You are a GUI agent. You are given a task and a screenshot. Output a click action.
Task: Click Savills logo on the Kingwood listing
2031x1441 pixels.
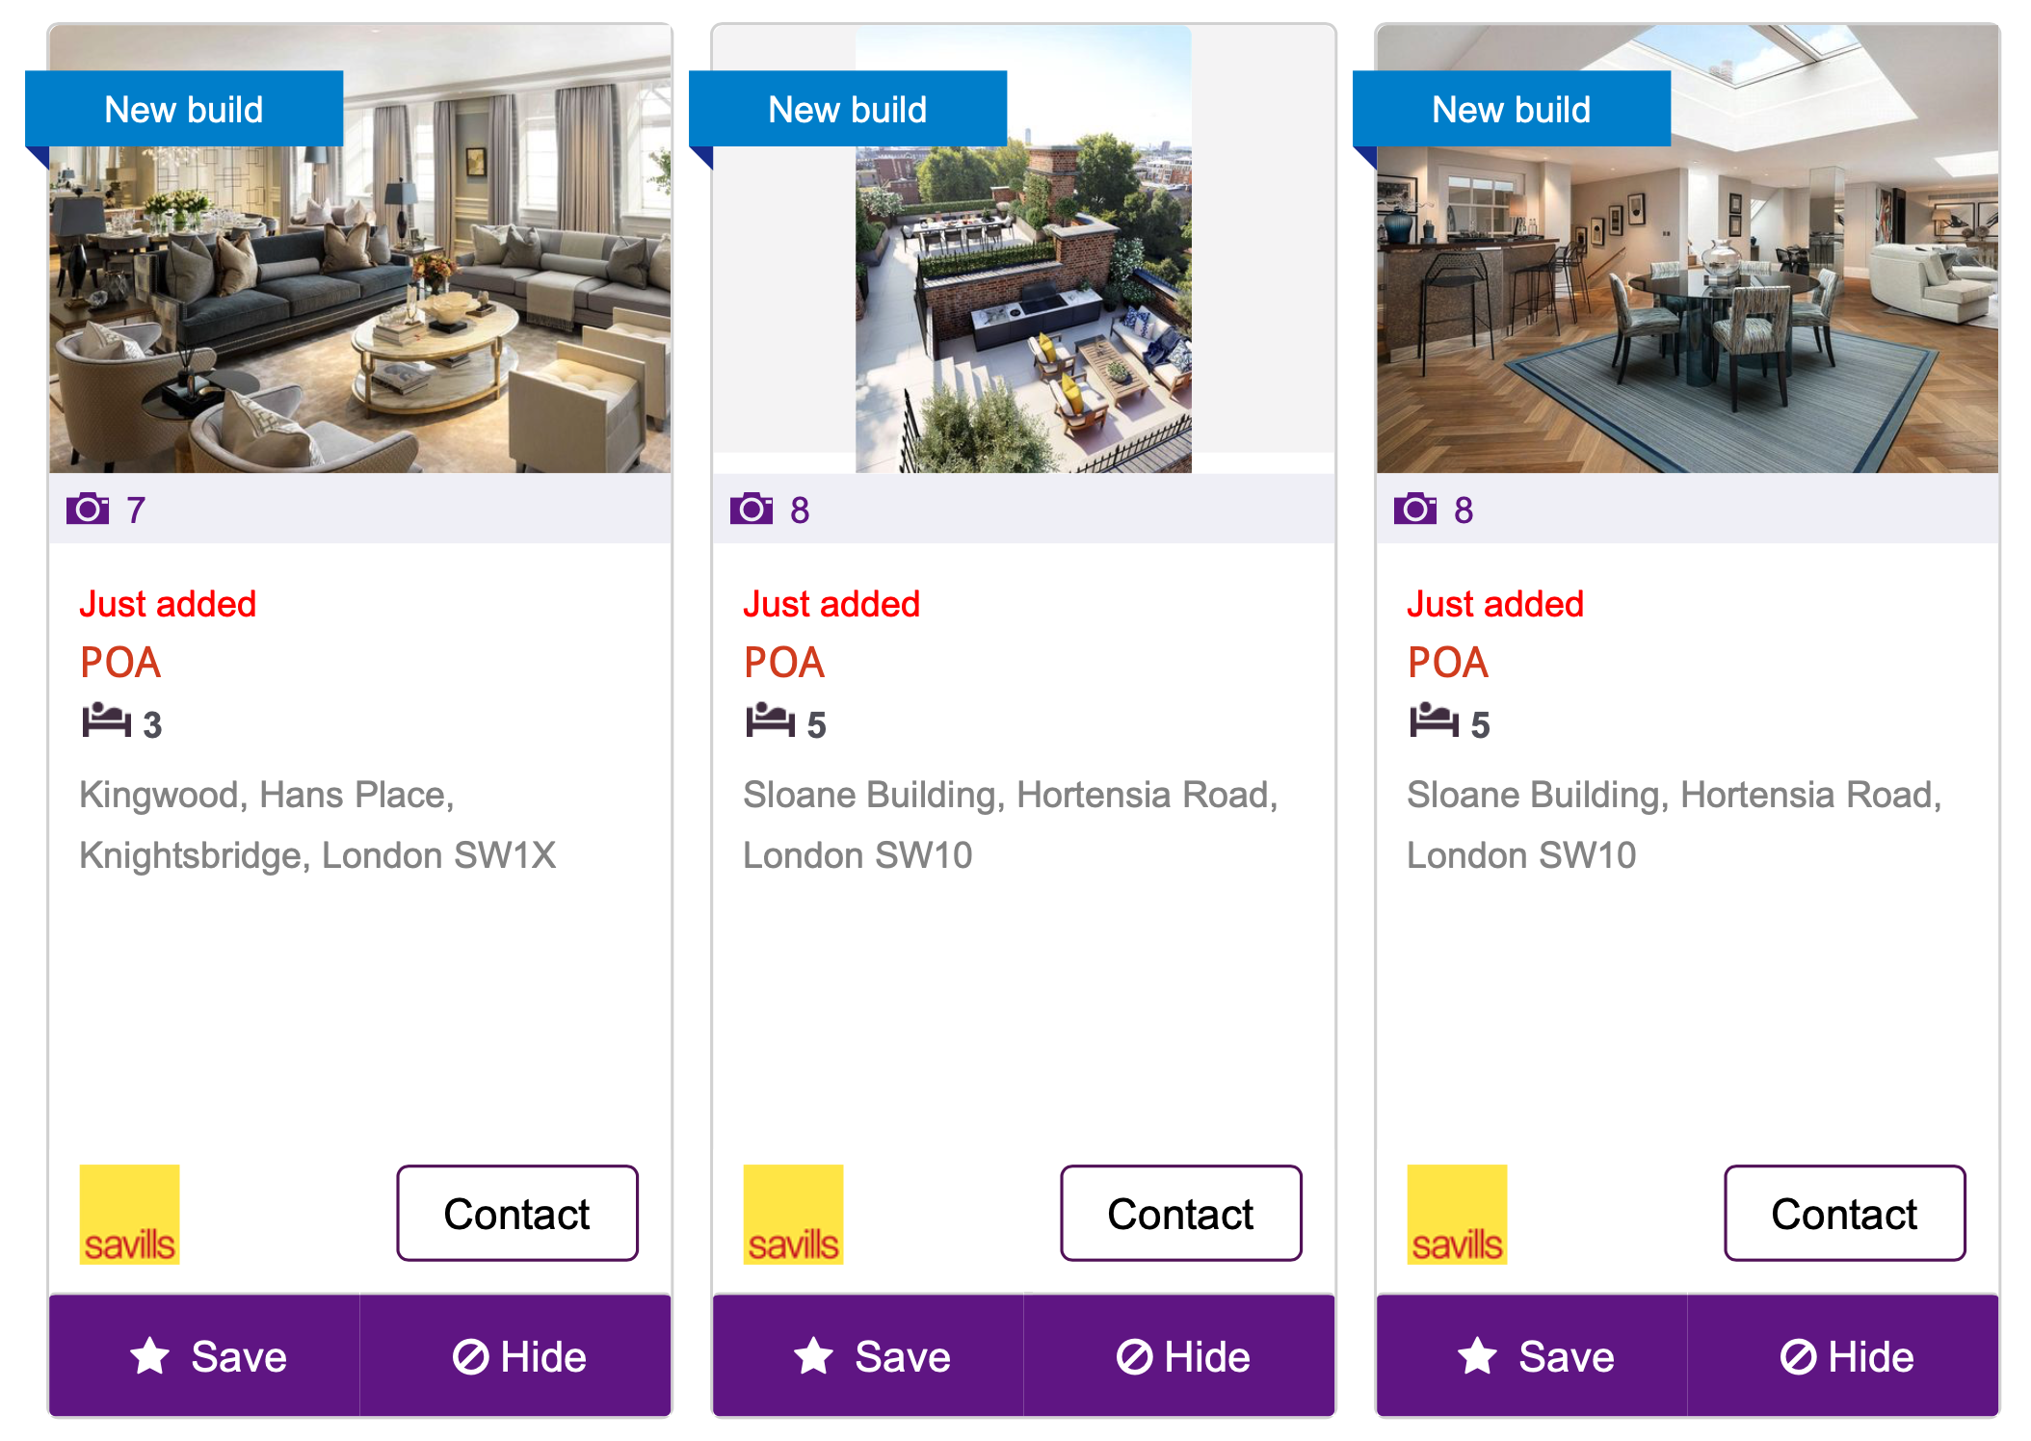pos(129,1214)
